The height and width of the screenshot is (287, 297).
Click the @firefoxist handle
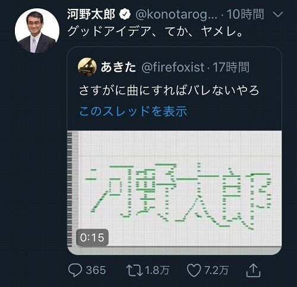(173, 67)
